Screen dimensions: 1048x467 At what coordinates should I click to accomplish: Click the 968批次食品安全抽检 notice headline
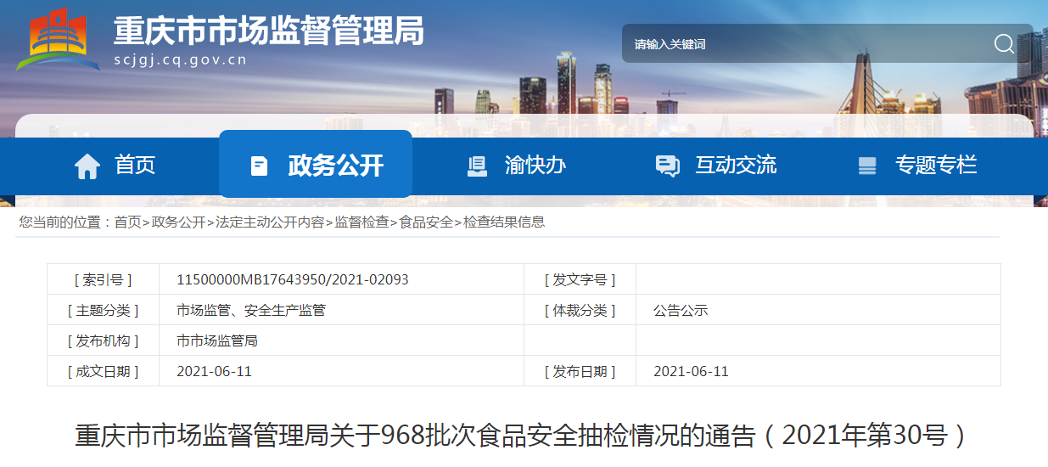523,436
